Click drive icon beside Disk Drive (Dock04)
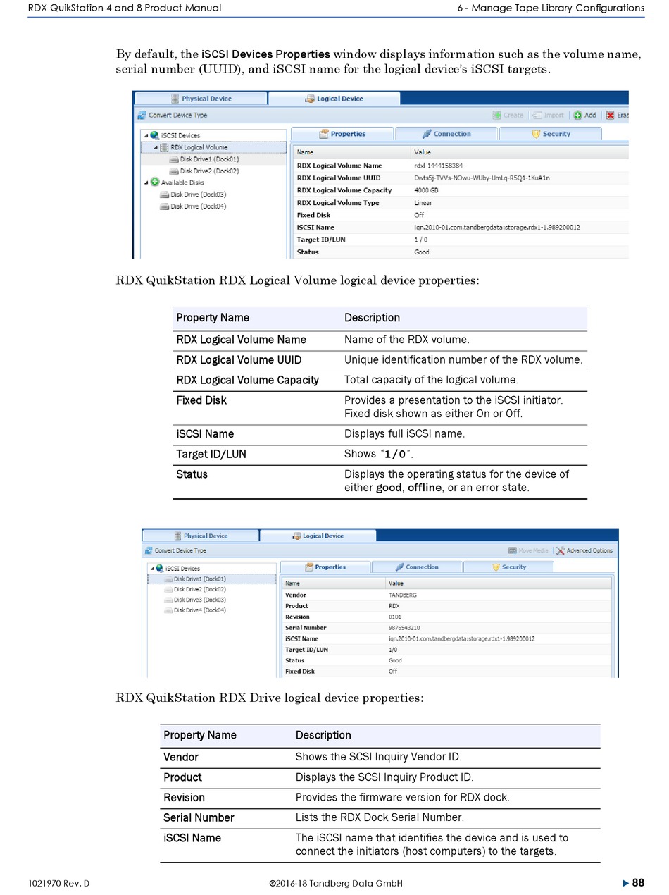This screenshot has height=895, width=669. point(164,206)
